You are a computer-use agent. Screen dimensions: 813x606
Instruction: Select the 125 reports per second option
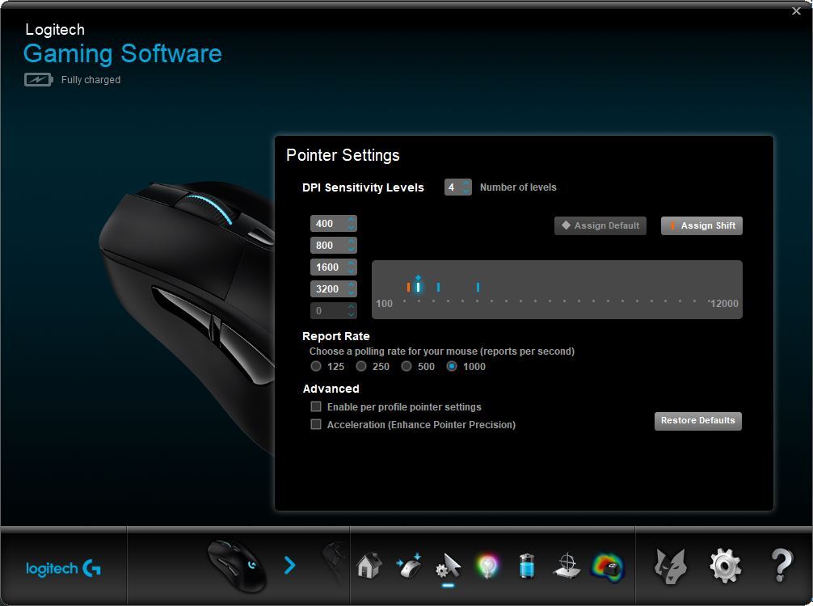[316, 366]
